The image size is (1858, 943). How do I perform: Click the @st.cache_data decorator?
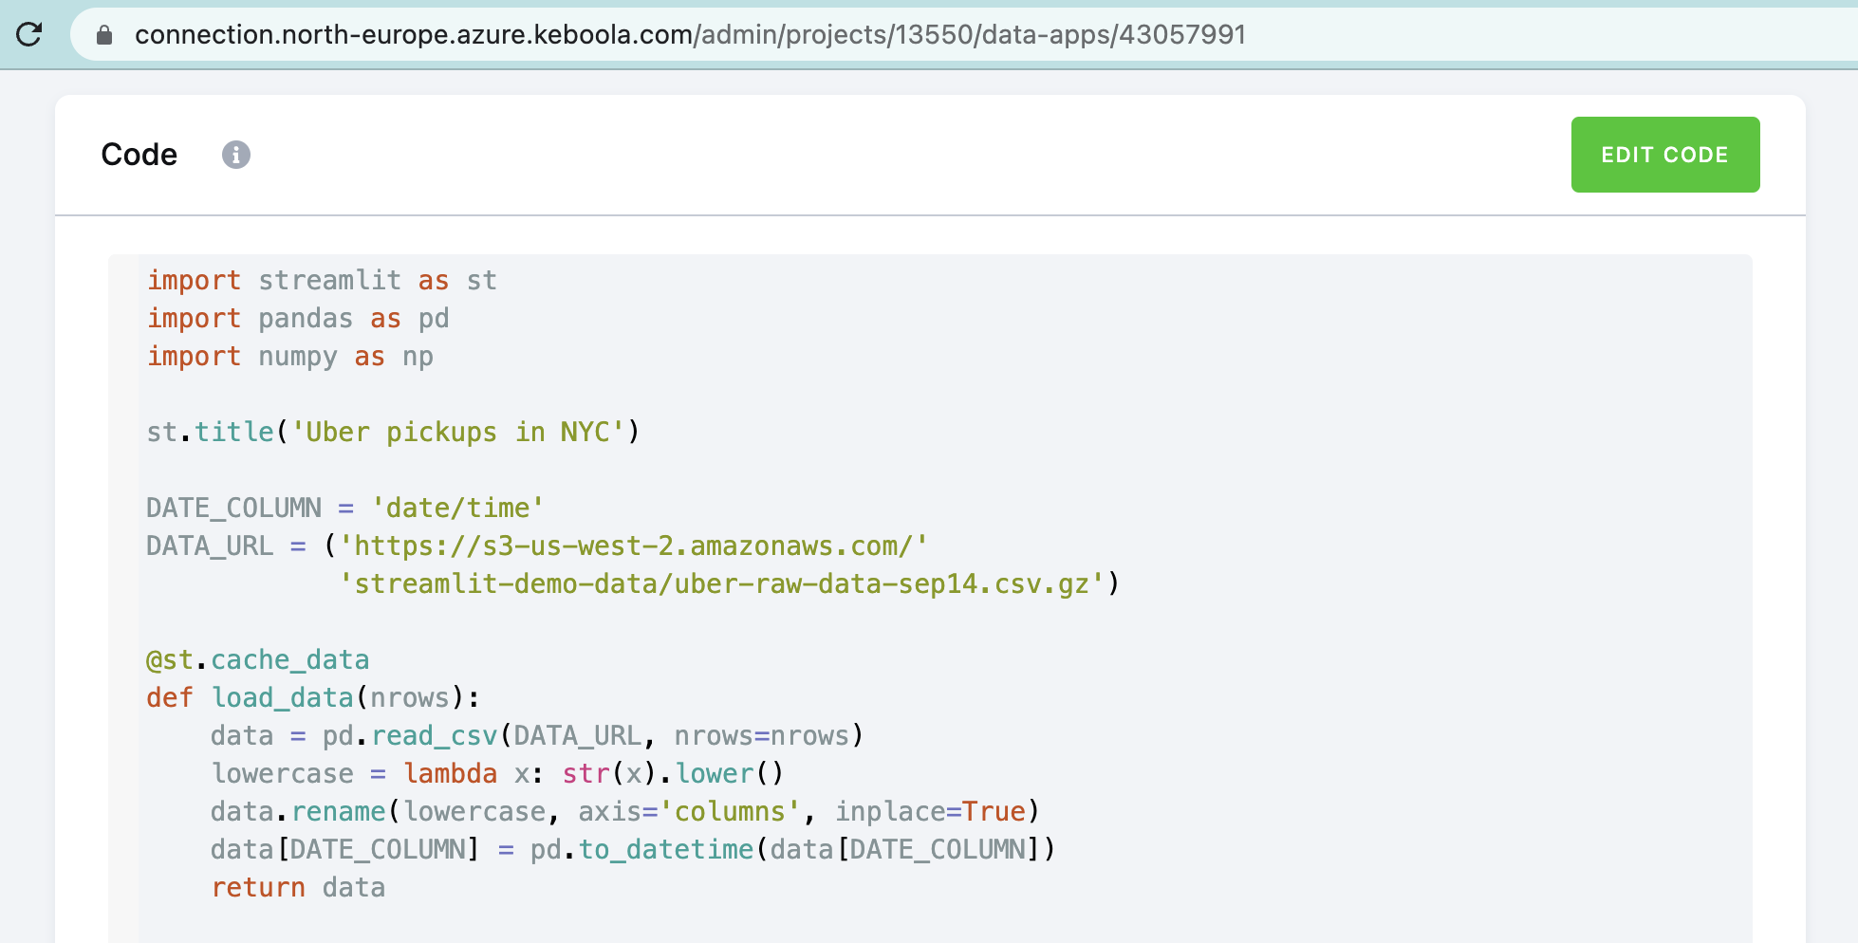[257, 659]
